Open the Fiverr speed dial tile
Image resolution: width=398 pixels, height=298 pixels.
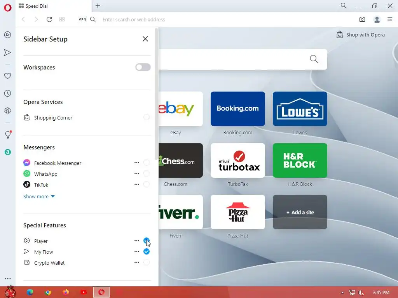[x=181, y=212]
